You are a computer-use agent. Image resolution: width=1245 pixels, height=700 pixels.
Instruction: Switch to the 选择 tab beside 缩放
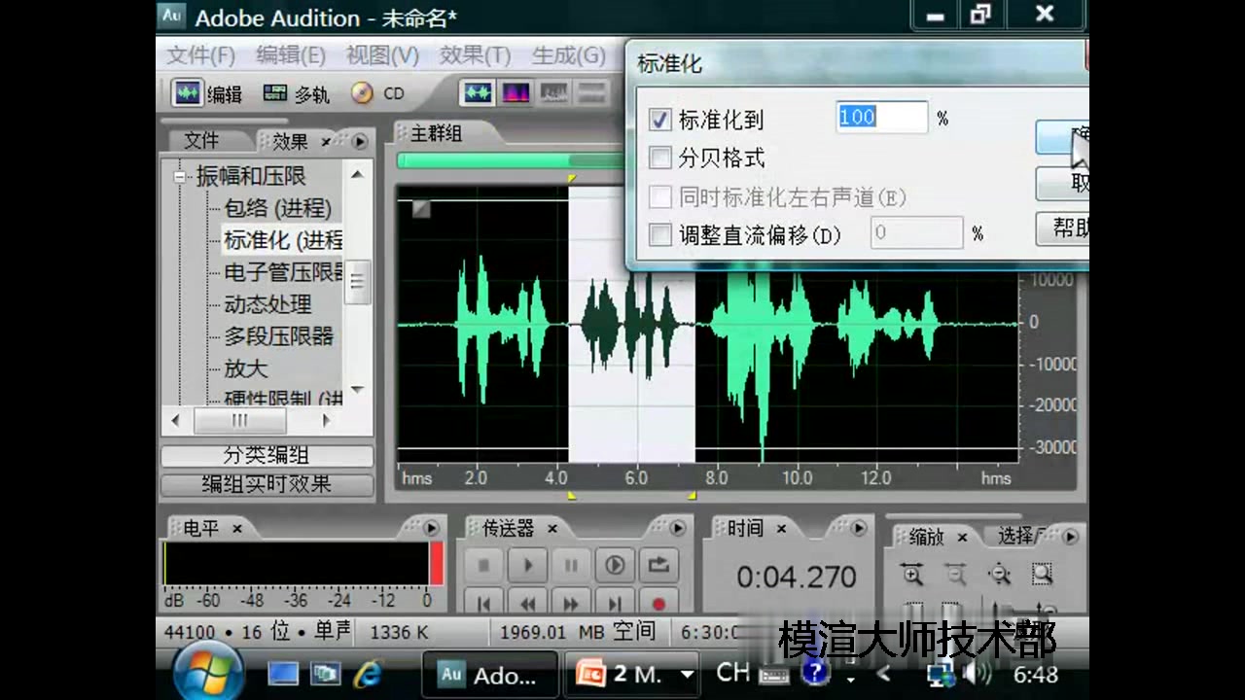1017,536
